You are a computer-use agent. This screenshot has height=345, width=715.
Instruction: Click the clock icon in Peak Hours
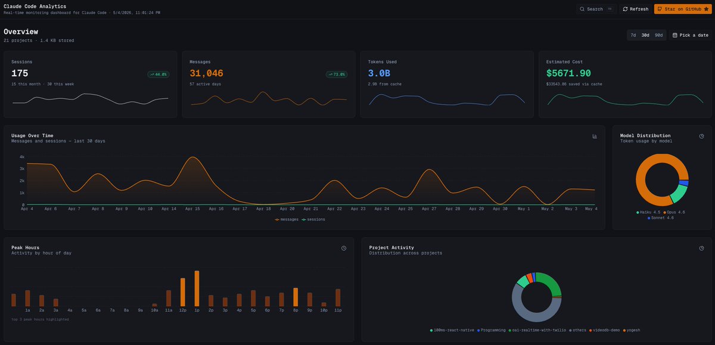pos(344,248)
